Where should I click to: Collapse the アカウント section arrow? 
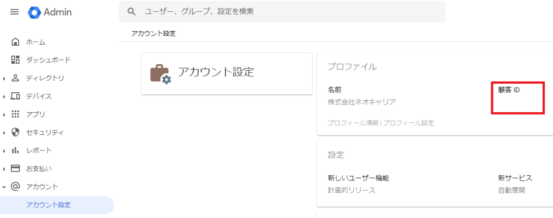[4, 187]
